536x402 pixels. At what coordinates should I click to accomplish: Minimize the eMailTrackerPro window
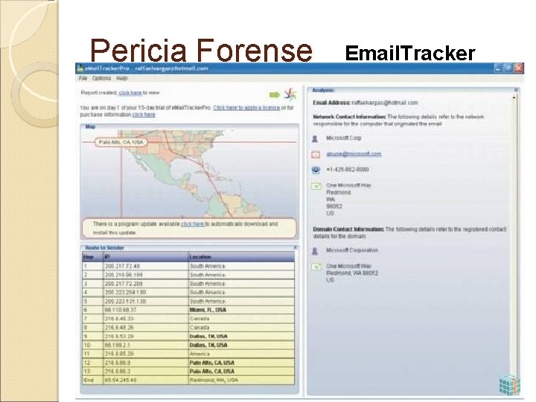[x=498, y=68]
